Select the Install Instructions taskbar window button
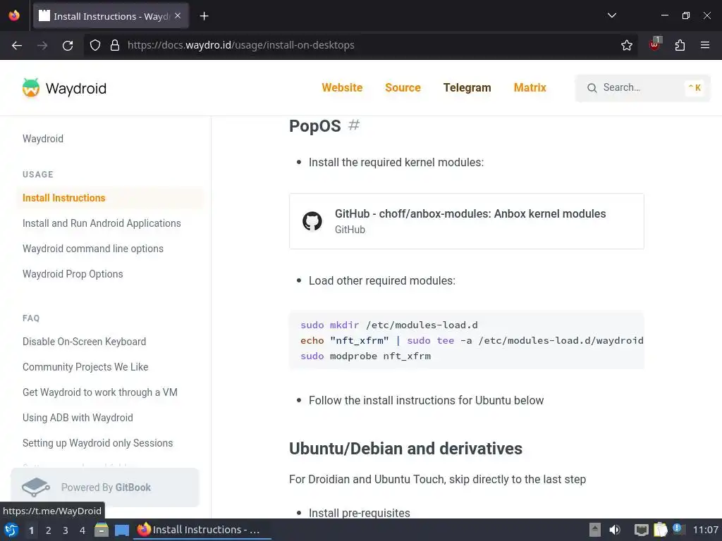 [x=202, y=530]
